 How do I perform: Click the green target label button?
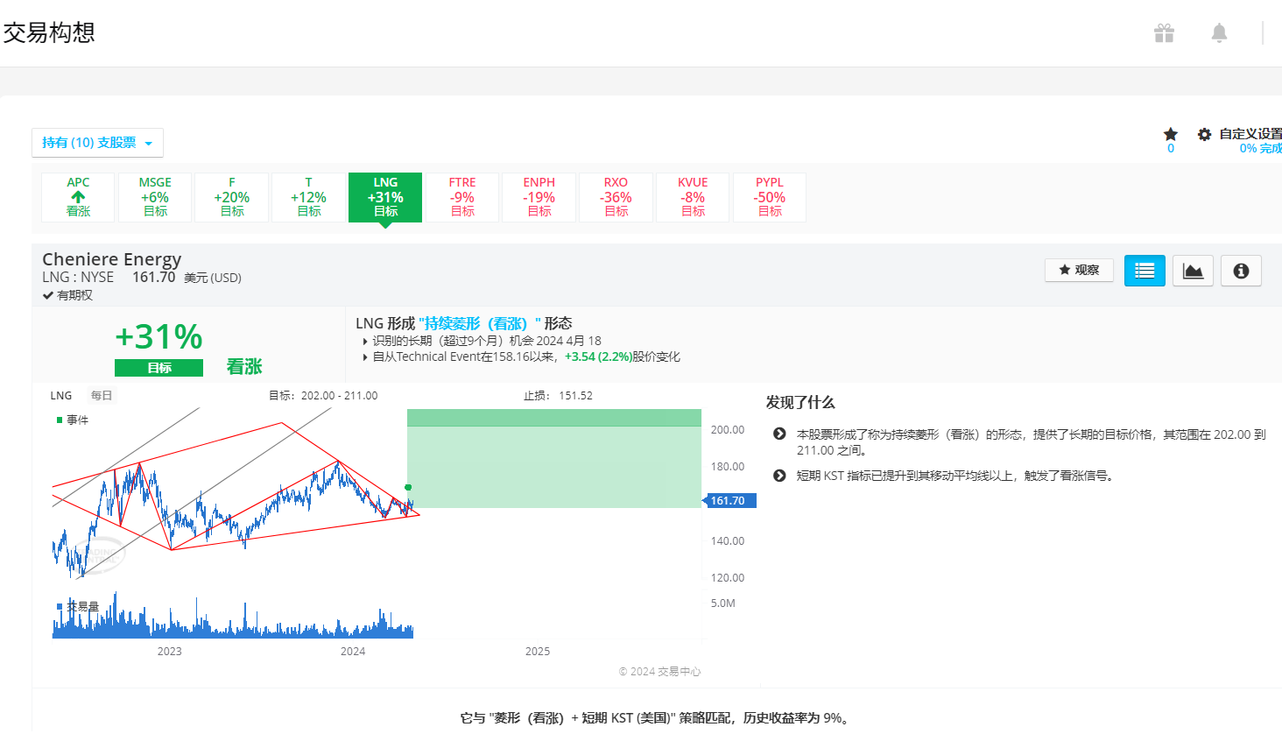pos(158,368)
